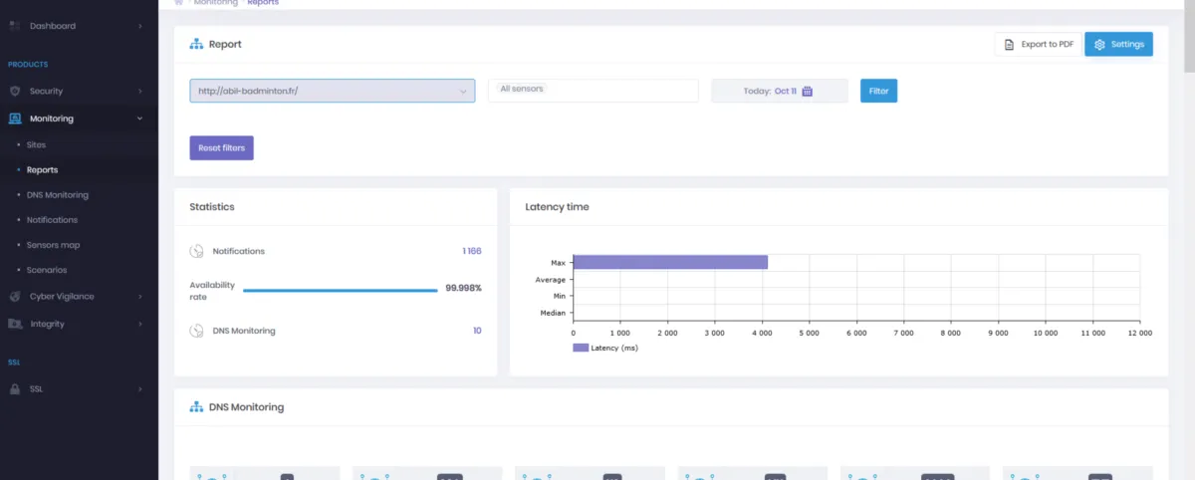
Task: Click the PRODUCTS sidebar section label
Action: click(28, 65)
